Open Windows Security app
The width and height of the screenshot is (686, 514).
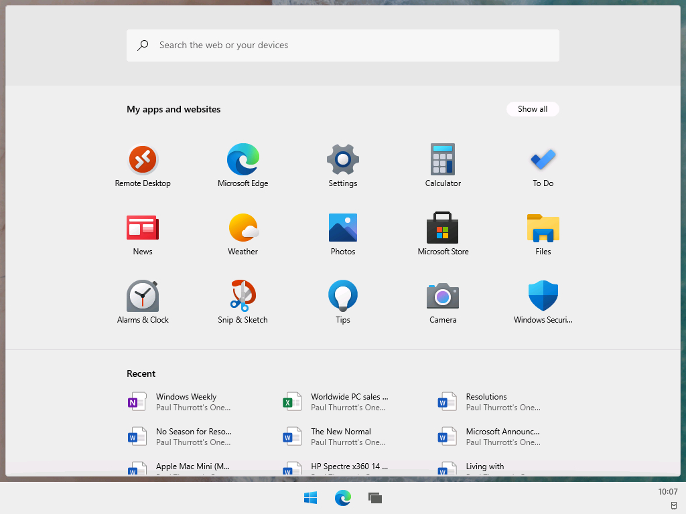point(543,302)
